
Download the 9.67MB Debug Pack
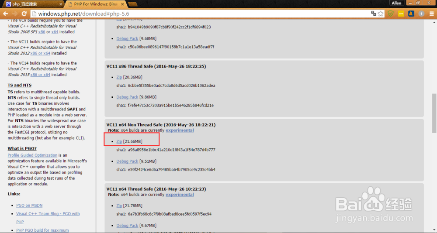(127, 225)
